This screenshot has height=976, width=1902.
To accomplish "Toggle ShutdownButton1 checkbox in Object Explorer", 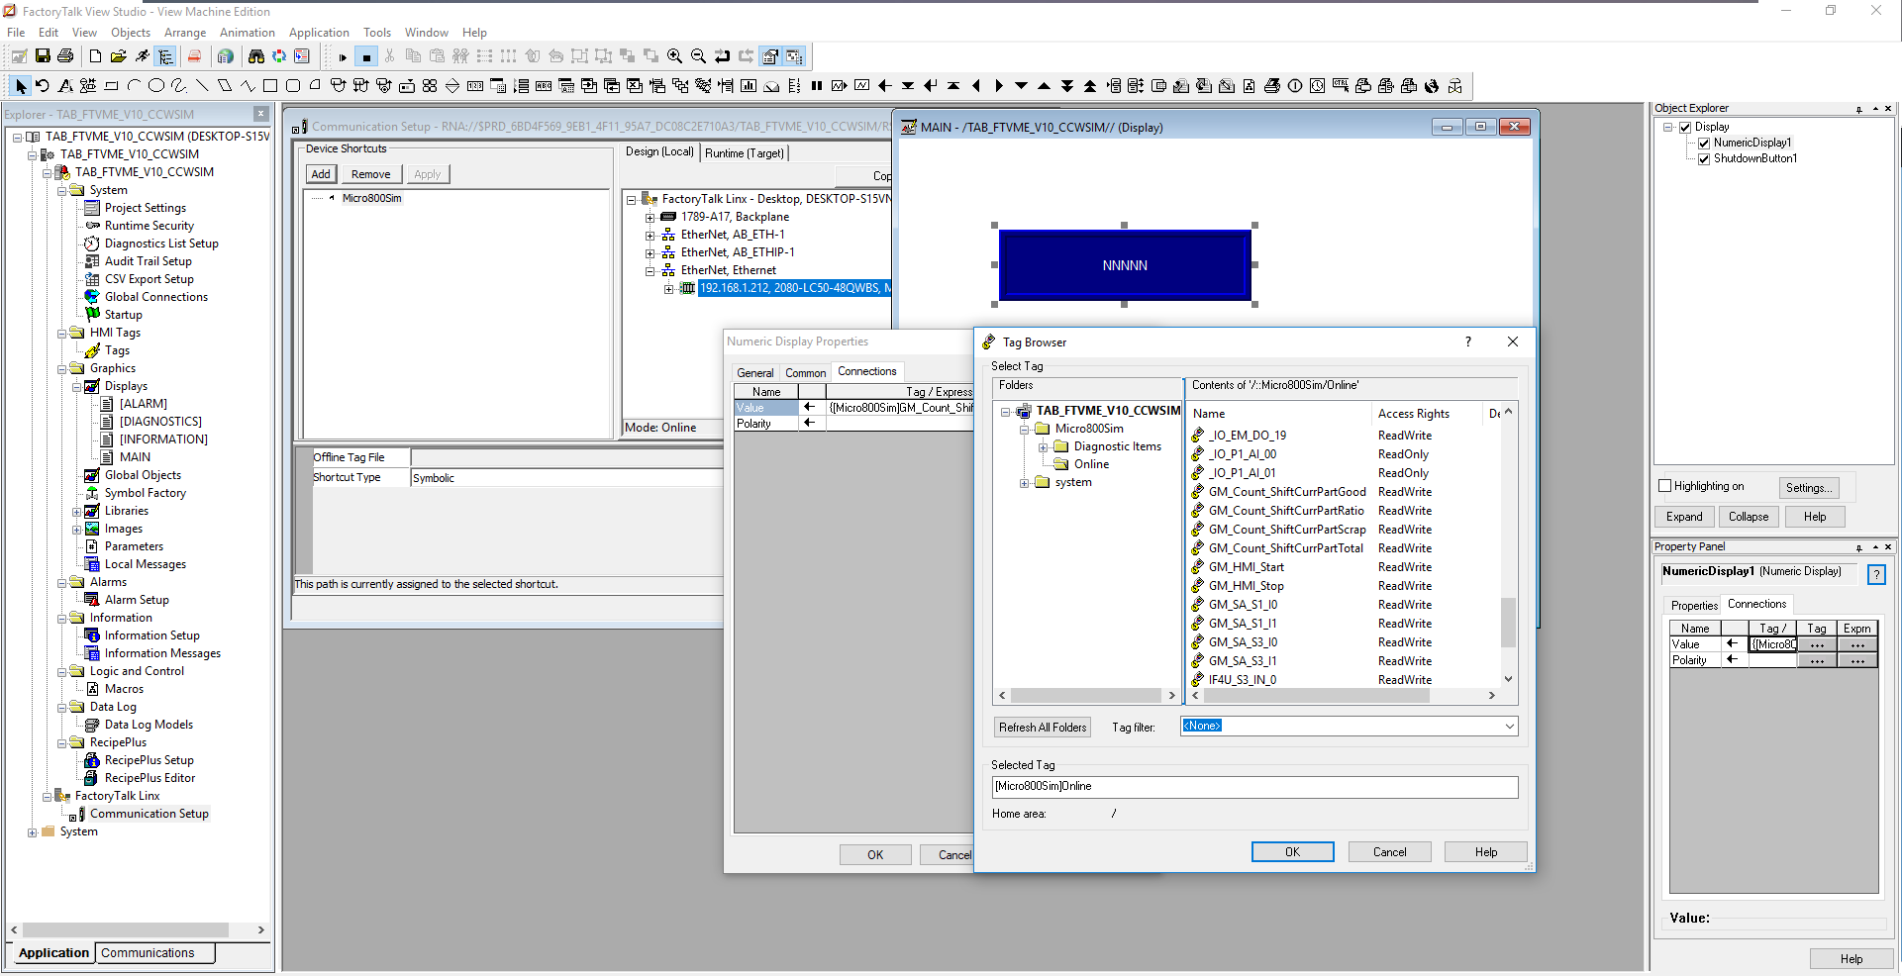I will [x=1704, y=158].
